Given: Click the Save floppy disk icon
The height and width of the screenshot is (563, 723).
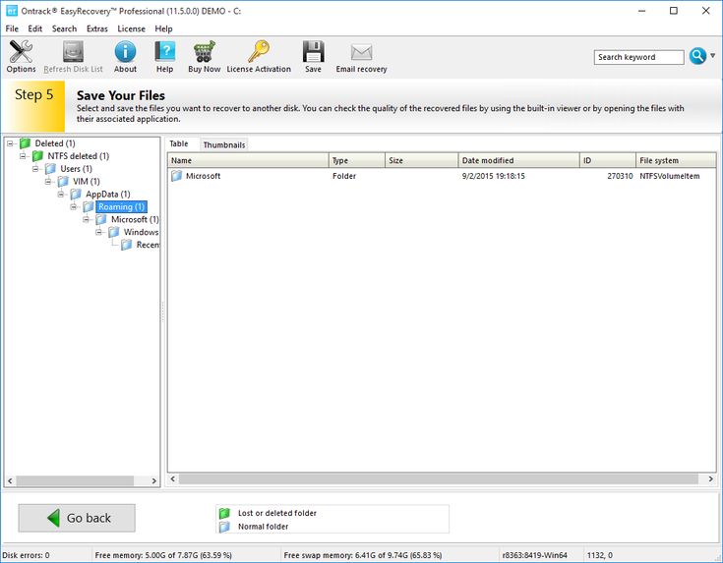Looking at the screenshot, I should pos(313,56).
